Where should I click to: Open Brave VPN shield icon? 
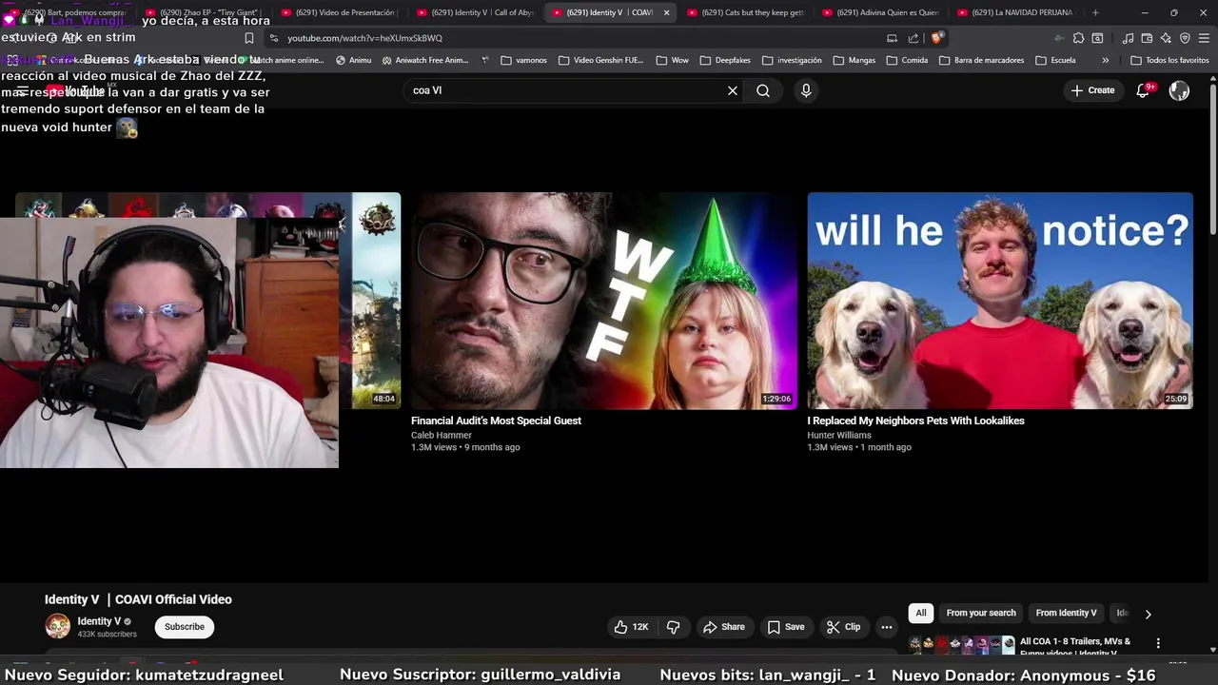coord(1185,38)
